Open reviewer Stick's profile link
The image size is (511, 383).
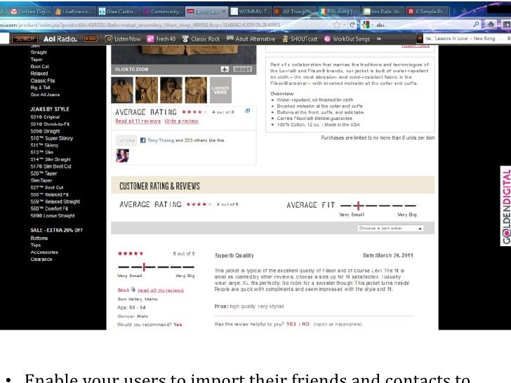[124, 290]
